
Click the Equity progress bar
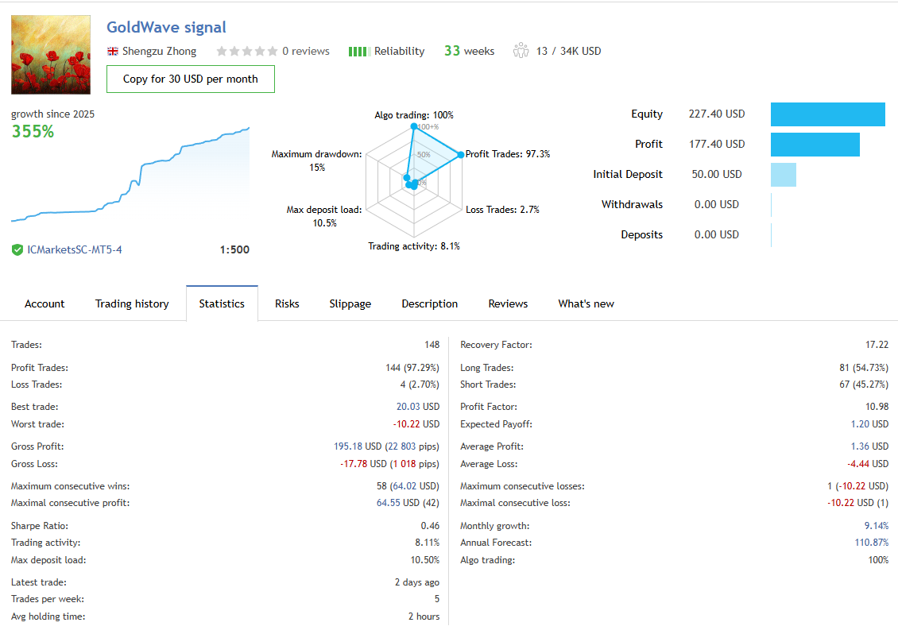(x=827, y=114)
